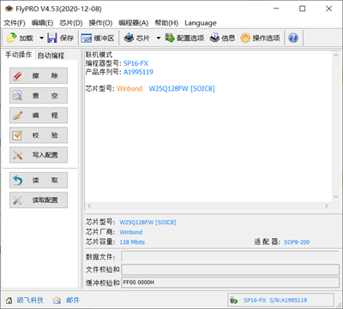Click the orange Winbond text in log
343x309 pixels.
tap(129, 88)
